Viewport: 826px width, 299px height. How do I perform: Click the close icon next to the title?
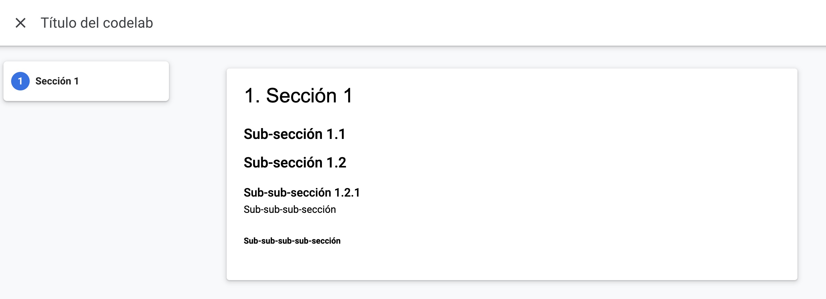(21, 23)
